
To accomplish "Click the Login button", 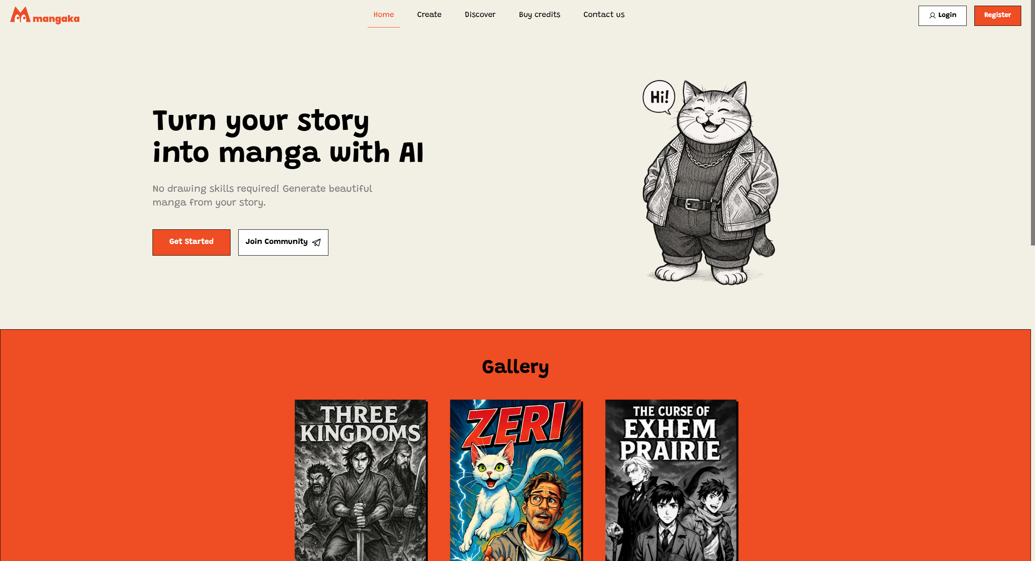I will tap(942, 15).
